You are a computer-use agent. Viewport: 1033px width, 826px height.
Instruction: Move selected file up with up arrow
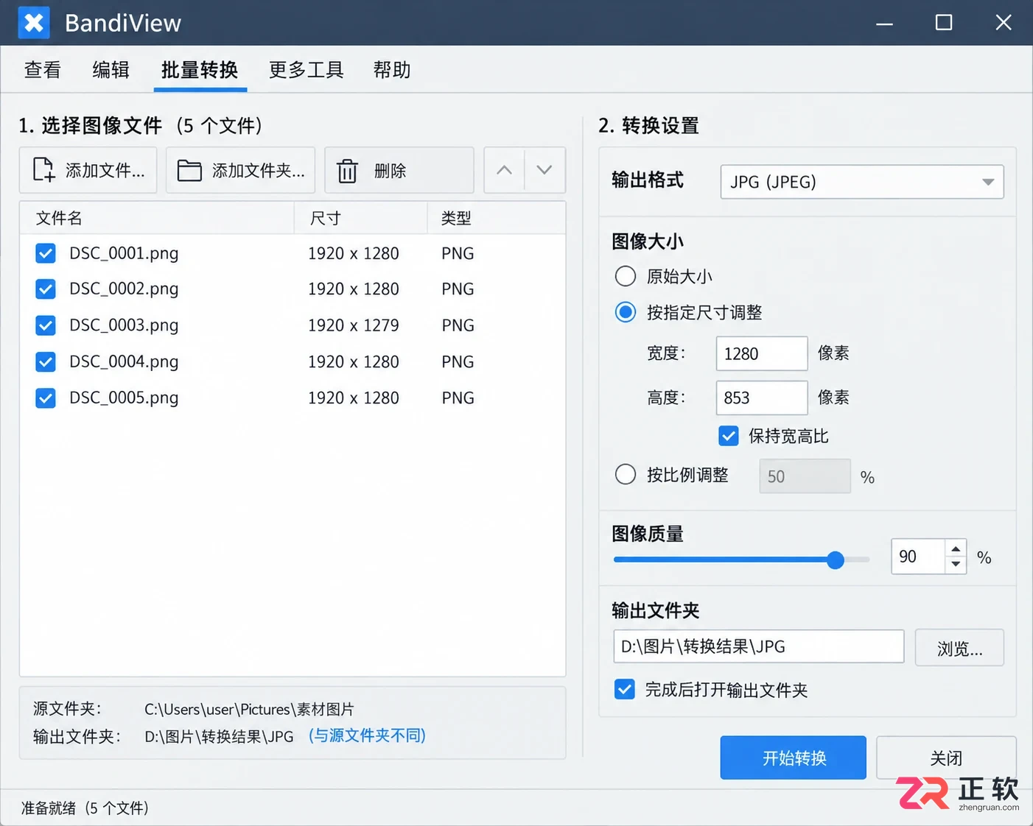(504, 170)
